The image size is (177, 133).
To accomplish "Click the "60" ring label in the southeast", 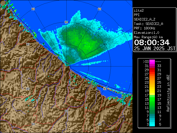I will [100, 124].
